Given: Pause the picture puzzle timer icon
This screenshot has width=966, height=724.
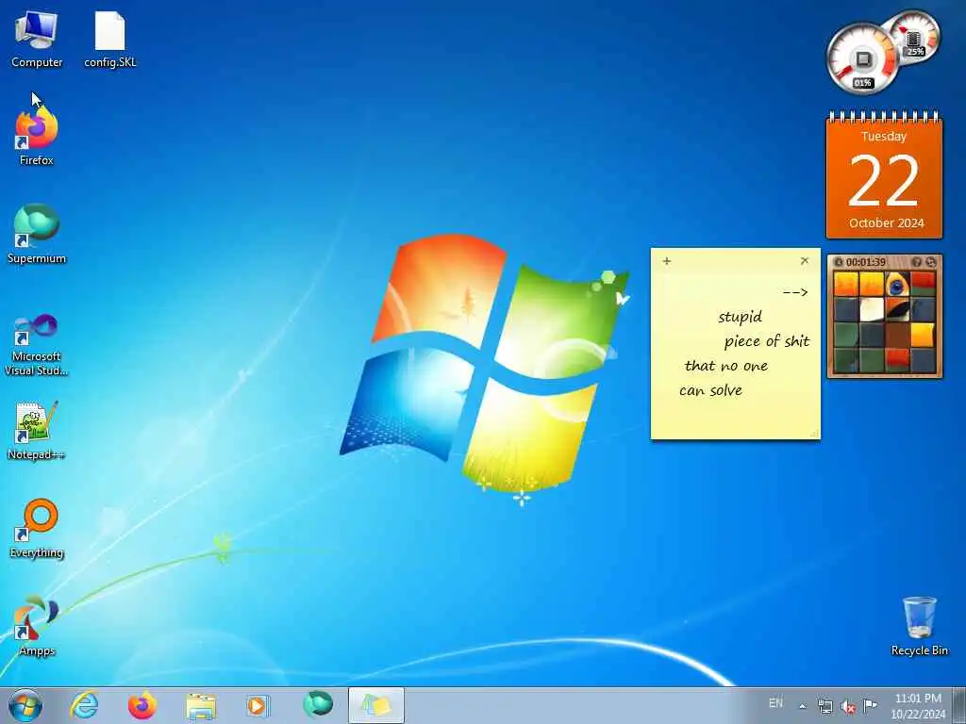Looking at the screenshot, I should pos(839,262).
